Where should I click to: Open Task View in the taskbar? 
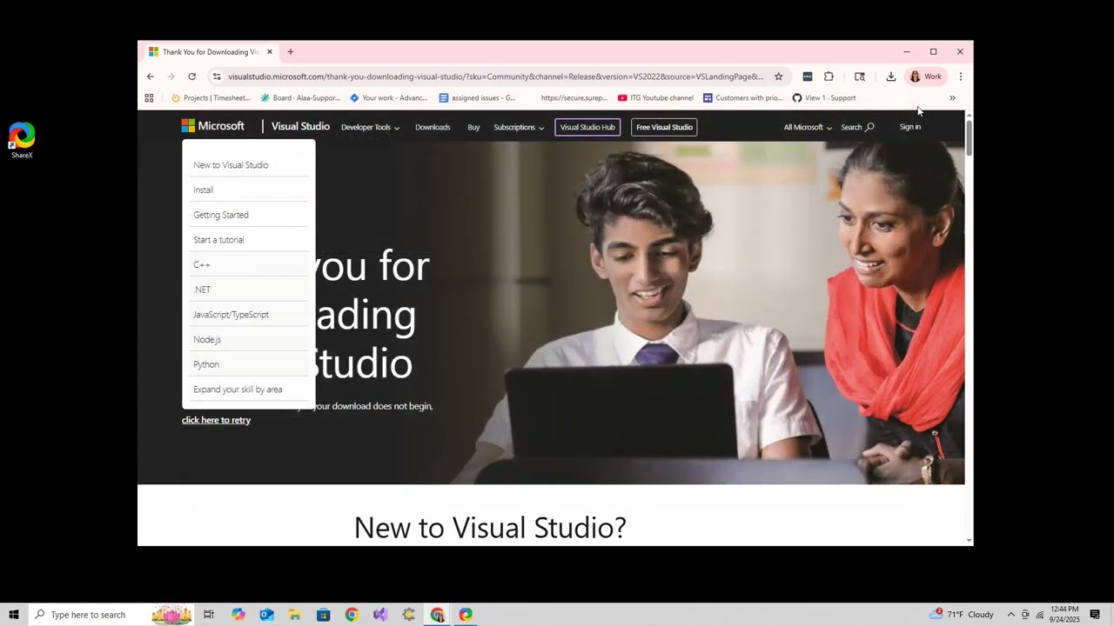tap(209, 615)
